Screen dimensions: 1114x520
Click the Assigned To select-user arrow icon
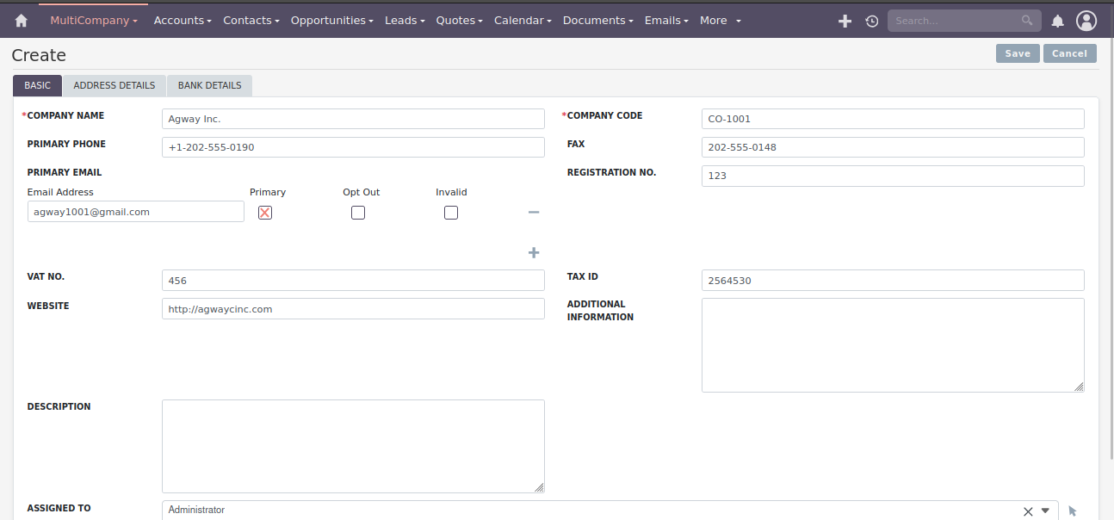pos(1073,511)
